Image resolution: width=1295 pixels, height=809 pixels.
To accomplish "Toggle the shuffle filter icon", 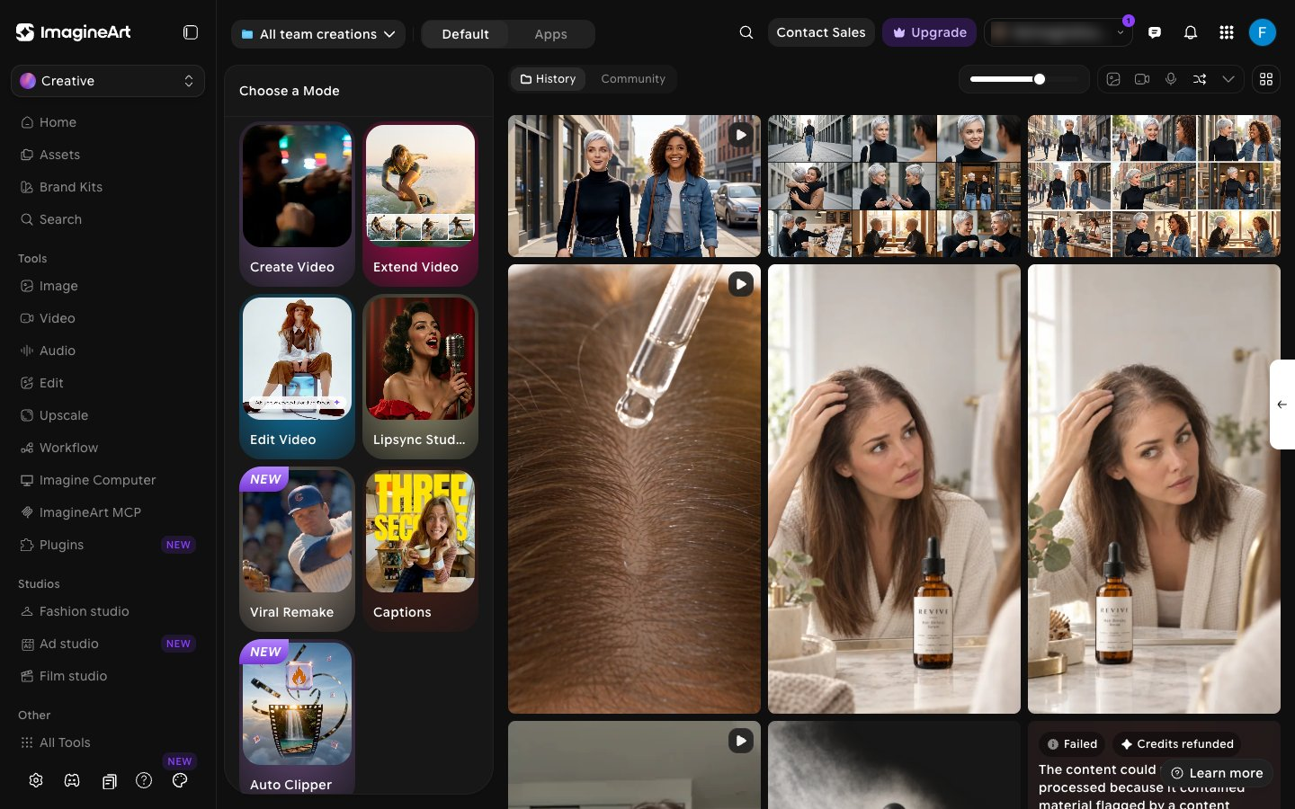I will click(1200, 79).
